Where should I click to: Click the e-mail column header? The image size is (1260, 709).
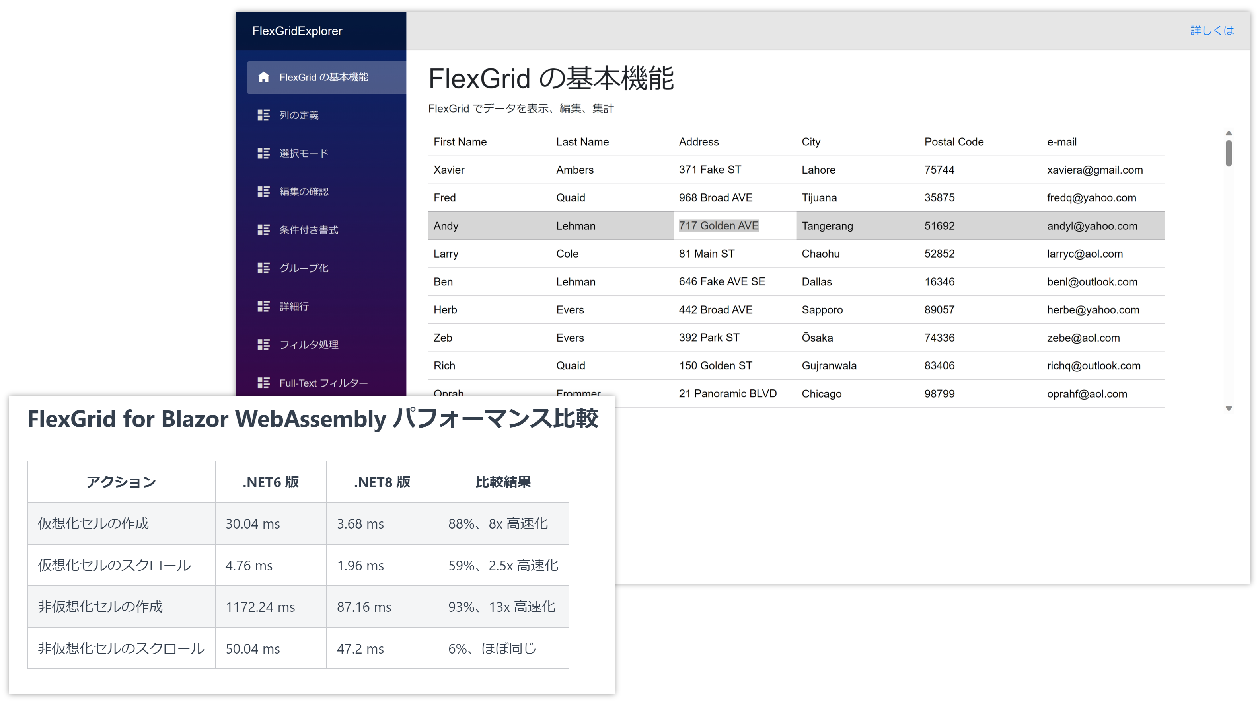click(1103, 142)
